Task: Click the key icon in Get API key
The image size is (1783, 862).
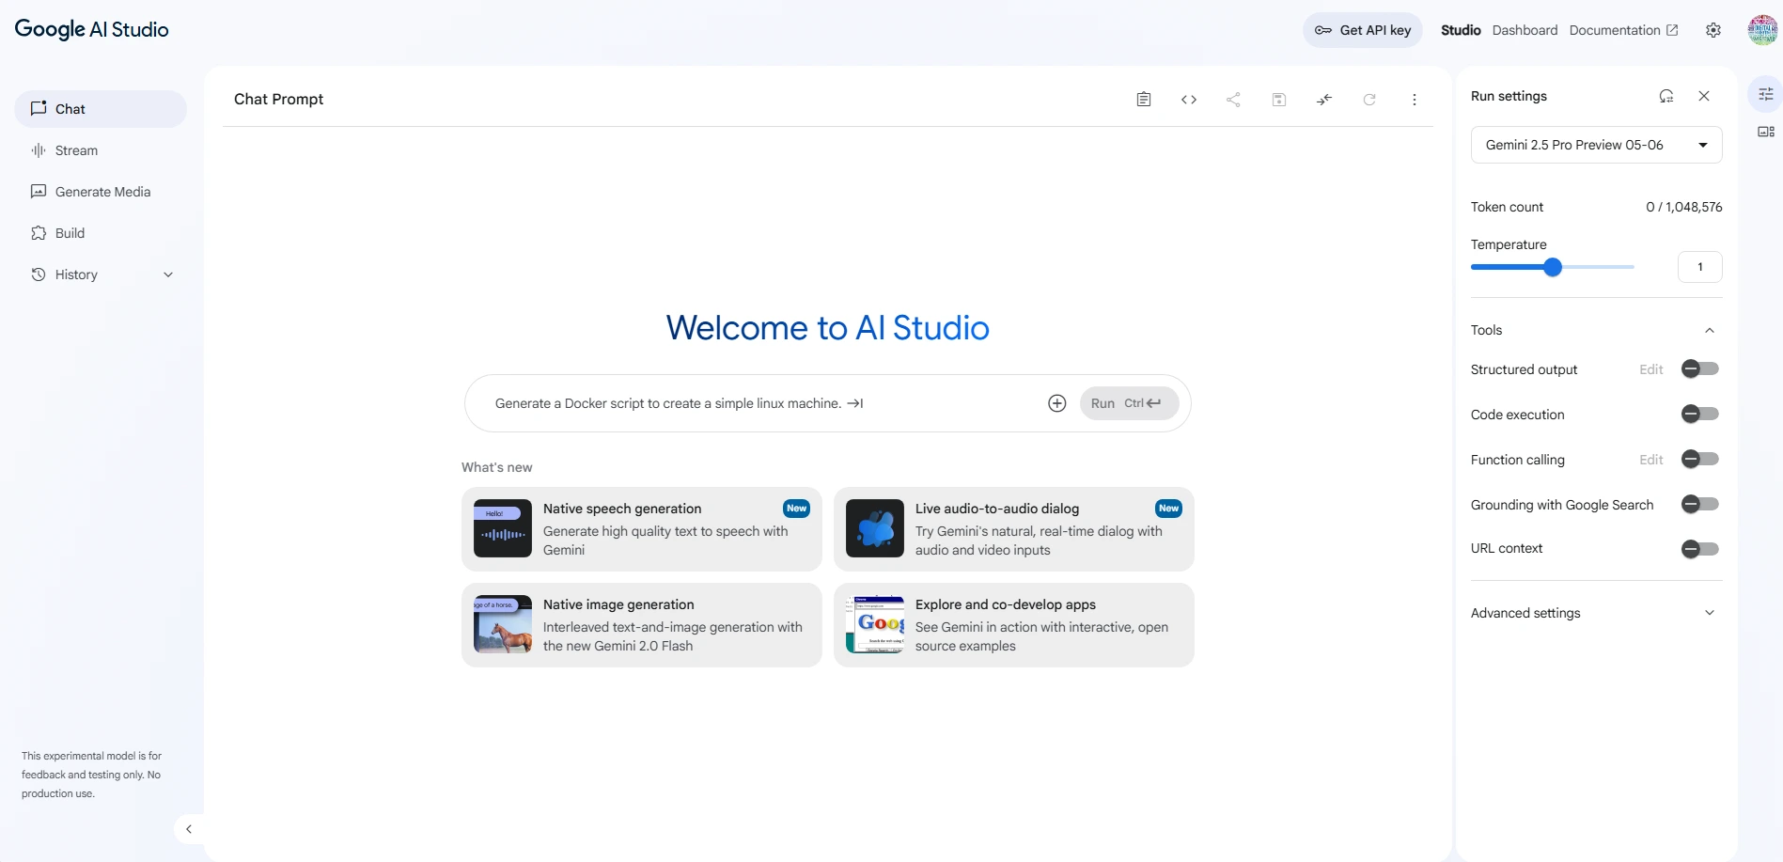Action: click(1323, 30)
